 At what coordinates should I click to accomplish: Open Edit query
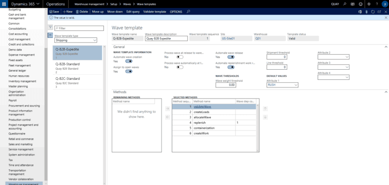133,12
